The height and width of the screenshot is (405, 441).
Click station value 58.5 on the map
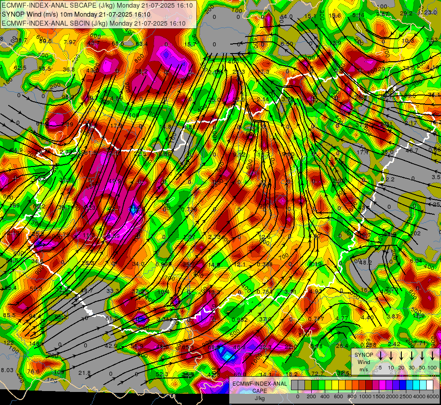click(45, 69)
